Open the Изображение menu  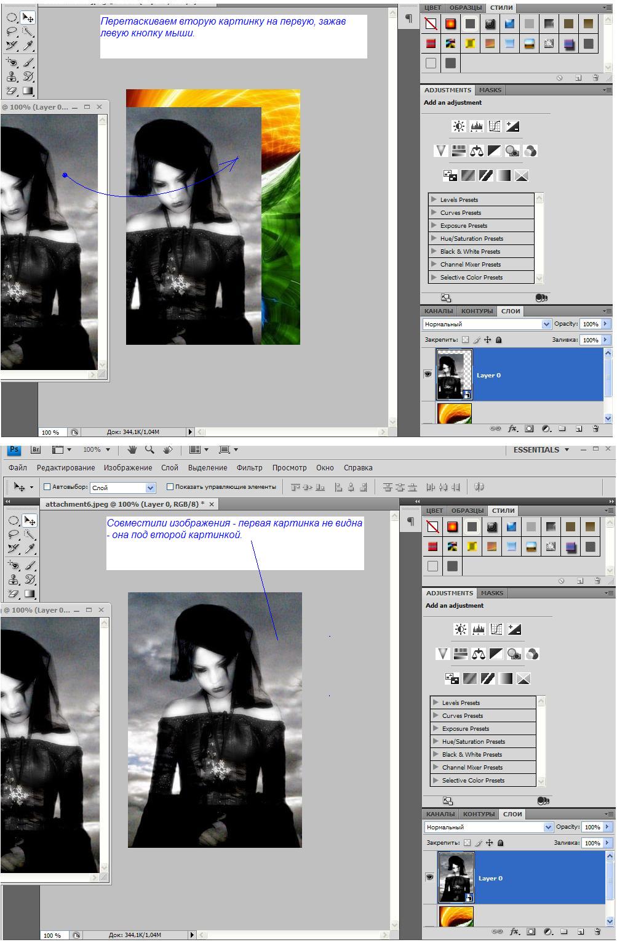click(x=128, y=468)
